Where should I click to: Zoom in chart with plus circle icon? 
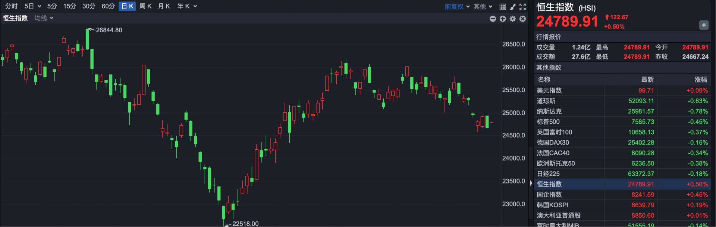point(503,19)
